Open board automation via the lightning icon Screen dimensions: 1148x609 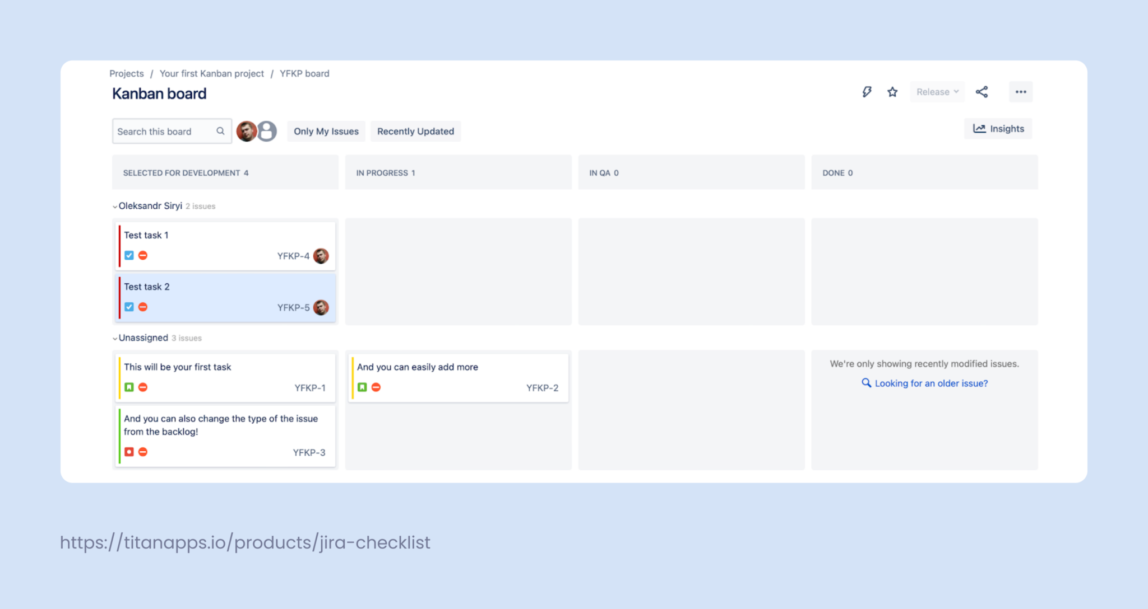(867, 91)
